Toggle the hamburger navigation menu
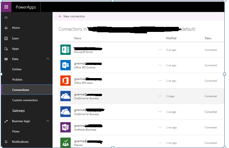The image size is (229, 148). (6, 18)
